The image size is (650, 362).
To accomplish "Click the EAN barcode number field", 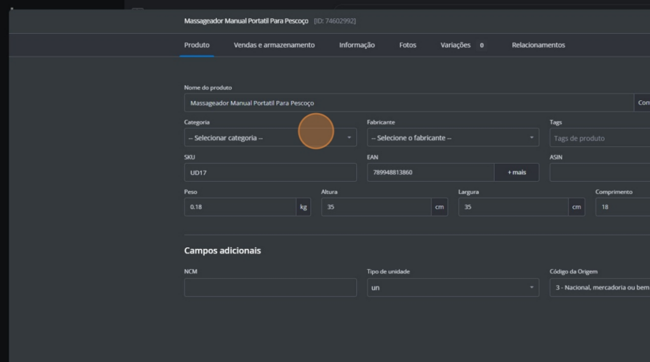I will (x=430, y=172).
